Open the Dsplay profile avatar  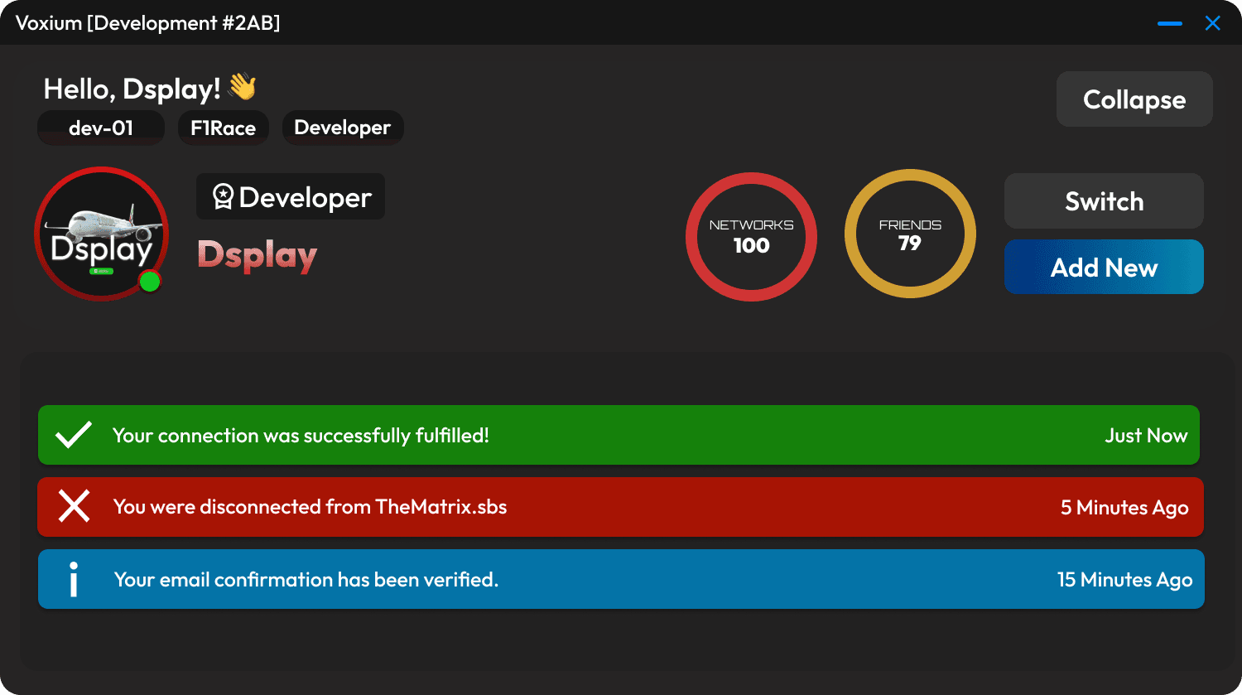click(101, 234)
